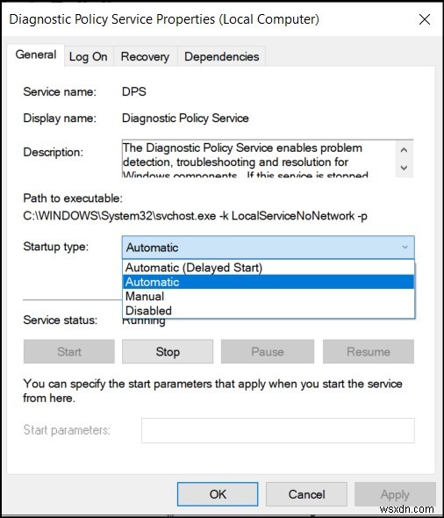Click description box scroll up arrow
This screenshot has height=518, width=444.
(404, 150)
